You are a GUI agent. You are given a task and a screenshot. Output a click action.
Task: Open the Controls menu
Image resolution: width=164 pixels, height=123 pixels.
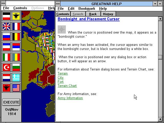(x=20, y=8)
